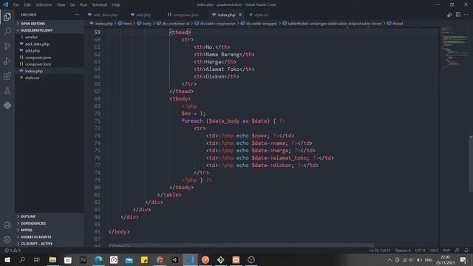473x266 pixels.
Task: Expand the OPEN EDITORS section
Action: [x=33, y=24]
